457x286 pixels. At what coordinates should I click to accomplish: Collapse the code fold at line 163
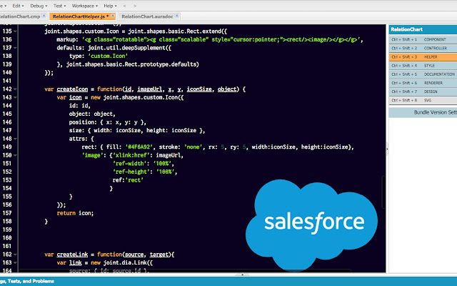15,262
